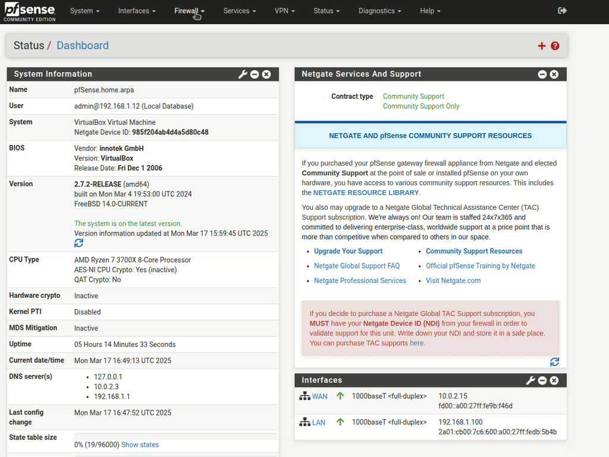Click wrench icon on System Information panel
This screenshot has width=609, height=457.
[243, 74]
